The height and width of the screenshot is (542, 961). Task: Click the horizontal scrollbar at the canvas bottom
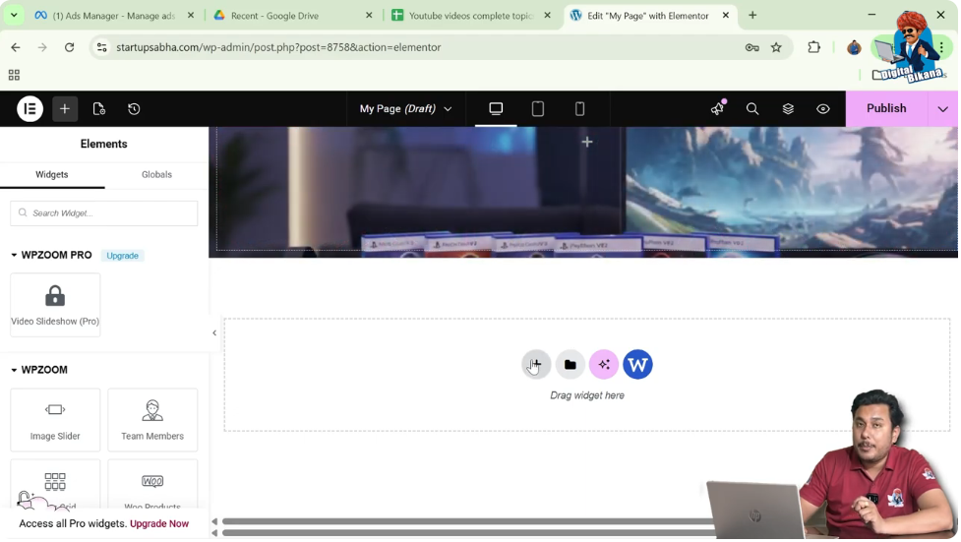(x=469, y=521)
